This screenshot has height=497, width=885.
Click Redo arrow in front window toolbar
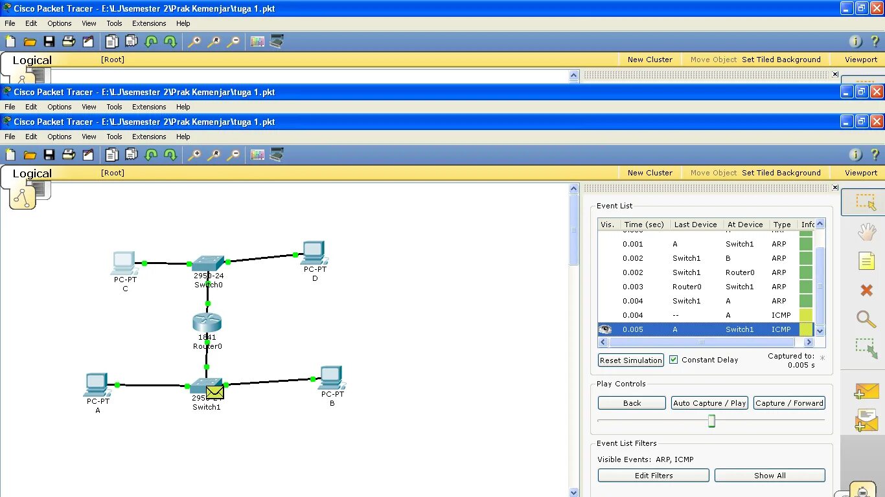pos(170,155)
